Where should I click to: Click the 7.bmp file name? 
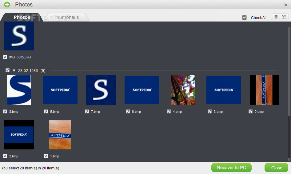(96, 112)
